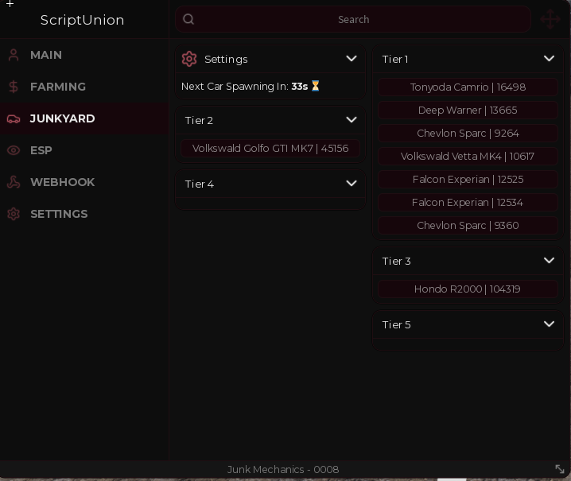Open the MAIN tab
The height and width of the screenshot is (481, 571).
point(84,55)
